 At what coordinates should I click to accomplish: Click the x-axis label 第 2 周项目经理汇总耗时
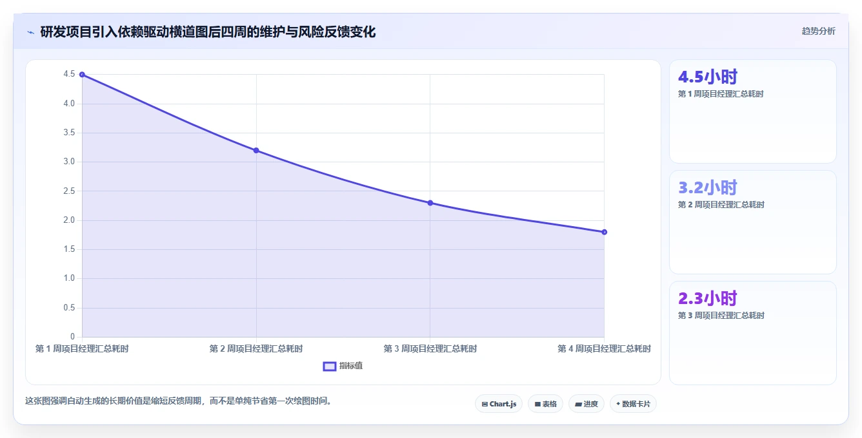pyautogui.click(x=256, y=348)
